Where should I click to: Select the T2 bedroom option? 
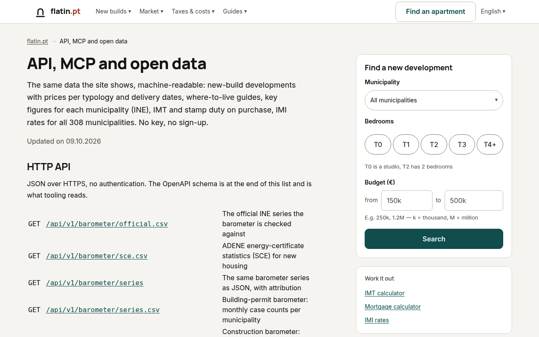pos(434,144)
